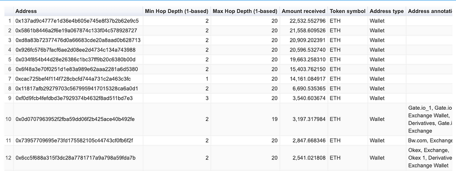Screen dimensions: 456x171
Task: Click row number 10 in the table
Action: point(8,119)
